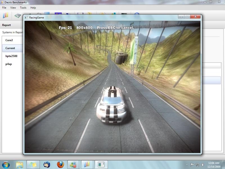Image resolution: width=225 pixels, height=169 pixels.
Task: Click the 'Press ESC to cancel.' text
Action: coord(115,28)
